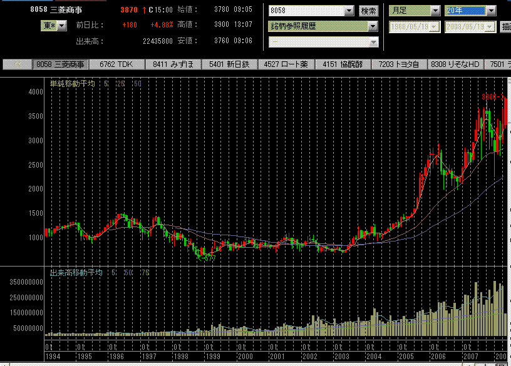Open the 4151 協発酵 tab
Screen dimensions: 511x366
343,64
